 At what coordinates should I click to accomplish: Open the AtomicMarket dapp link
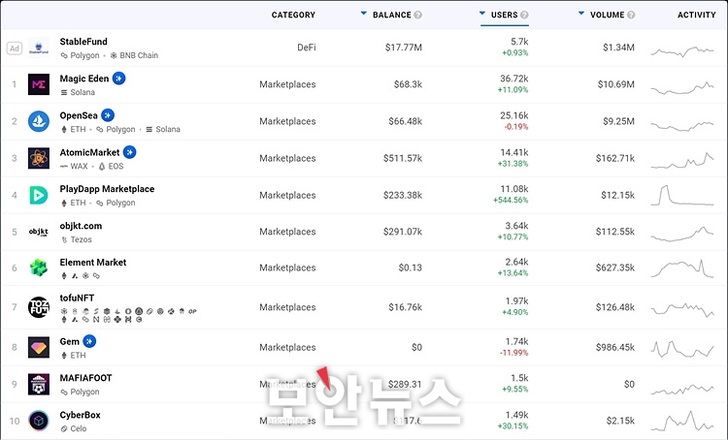89,152
